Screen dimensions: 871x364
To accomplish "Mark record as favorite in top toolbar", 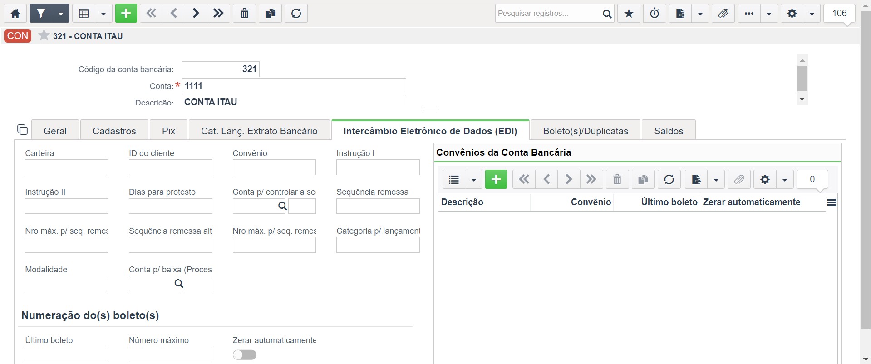I will pos(629,14).
